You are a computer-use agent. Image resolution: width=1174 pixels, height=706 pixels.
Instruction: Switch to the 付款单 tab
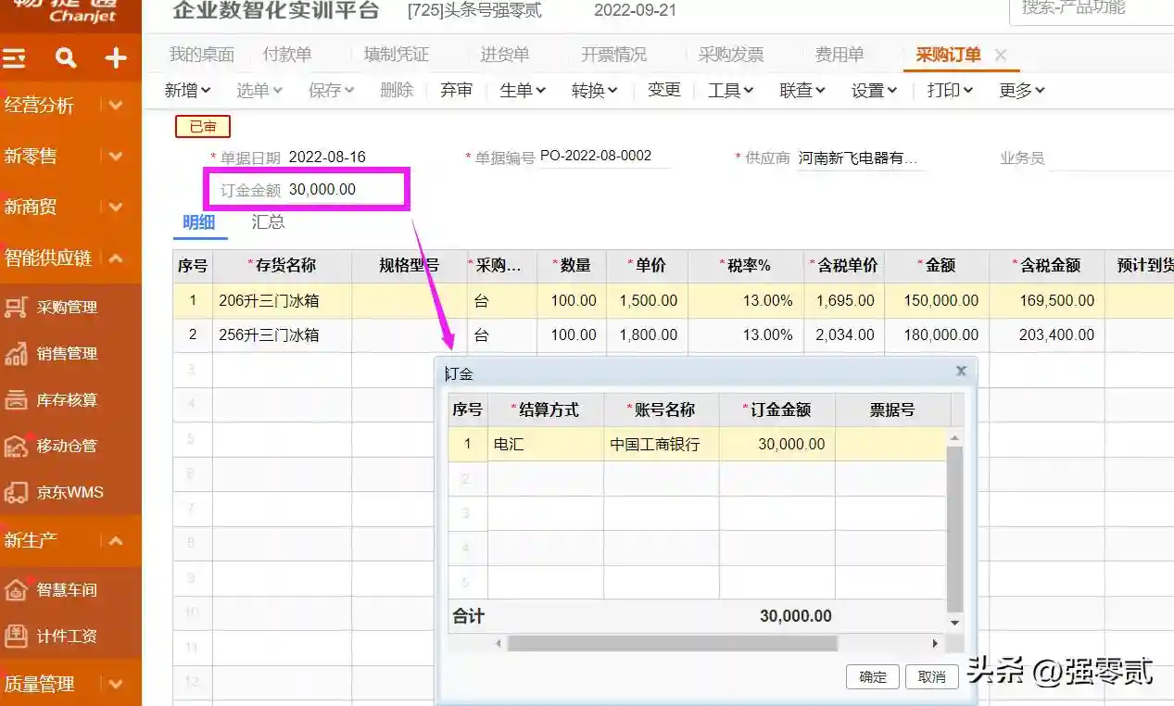pos(287,55)
